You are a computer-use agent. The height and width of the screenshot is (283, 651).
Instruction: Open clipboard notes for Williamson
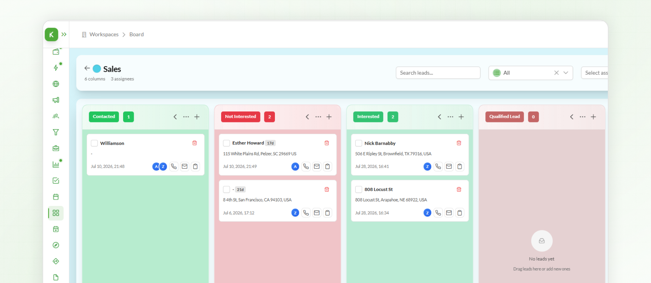pos(195,166)
